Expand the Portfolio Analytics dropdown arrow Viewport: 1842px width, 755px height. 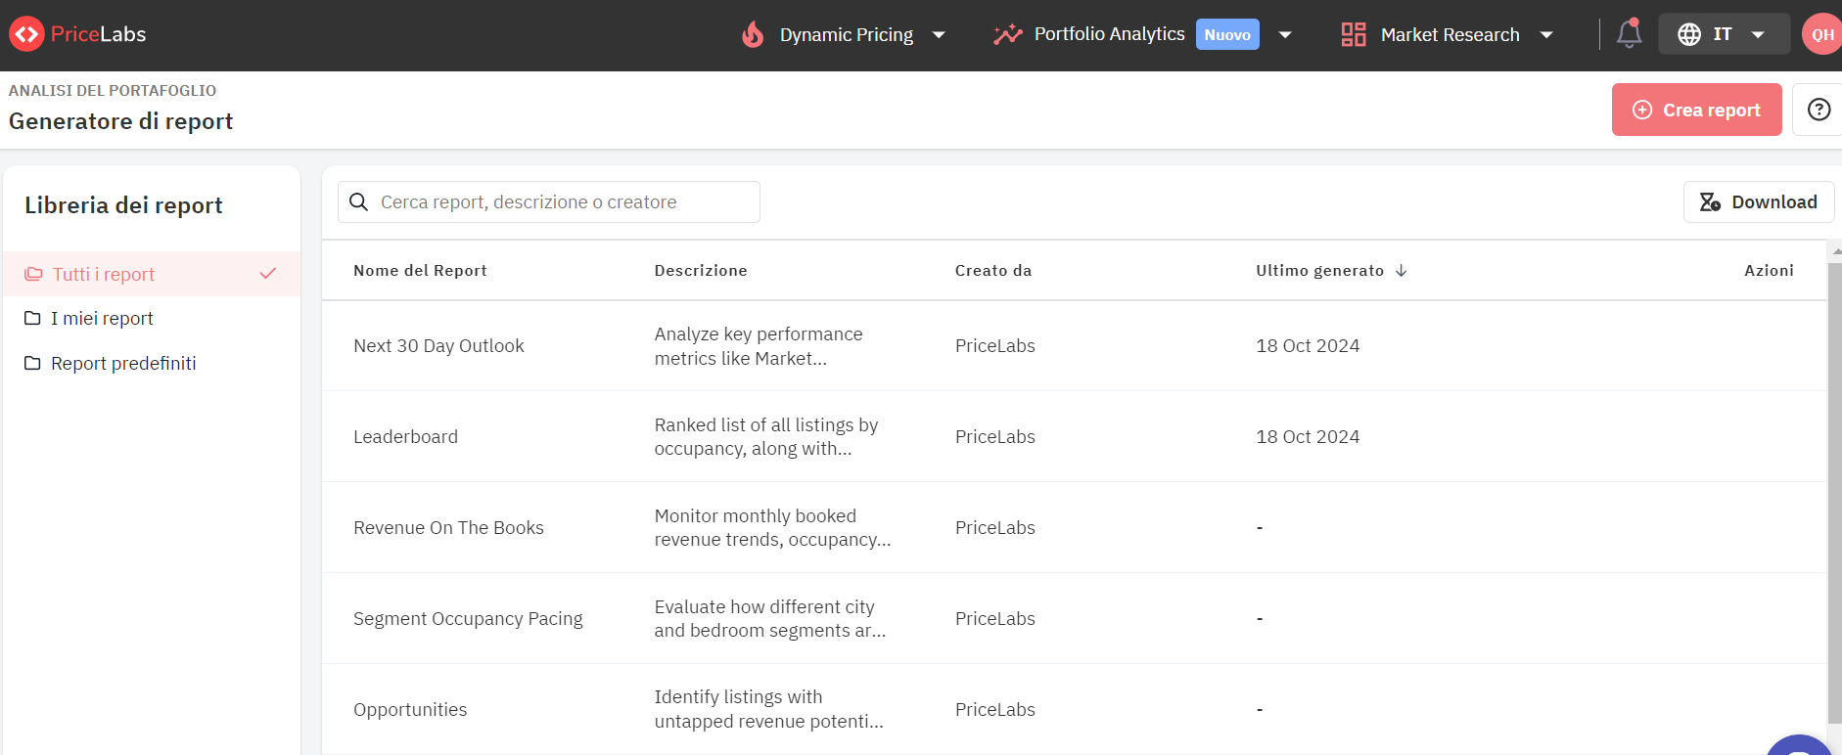click(1285, 35)
